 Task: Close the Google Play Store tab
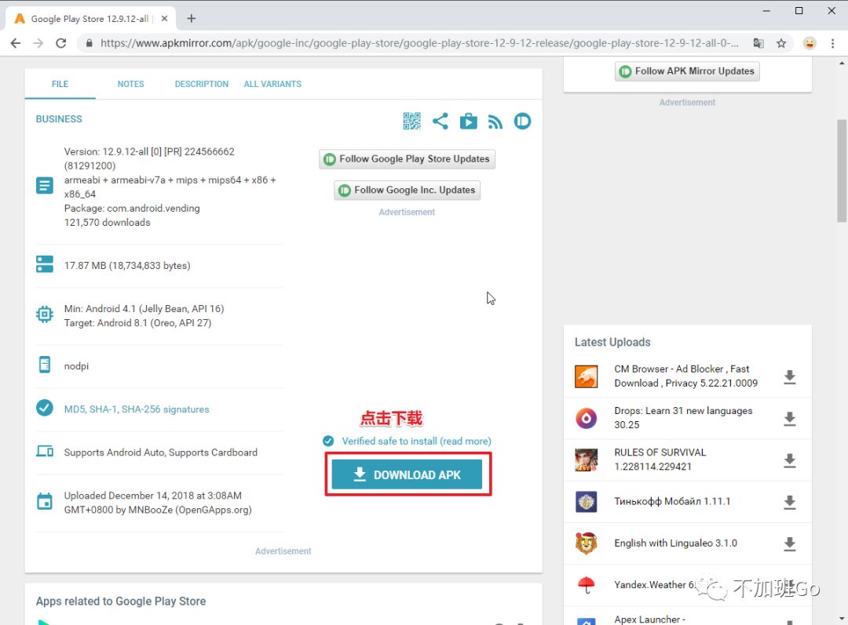pos(164,18)
